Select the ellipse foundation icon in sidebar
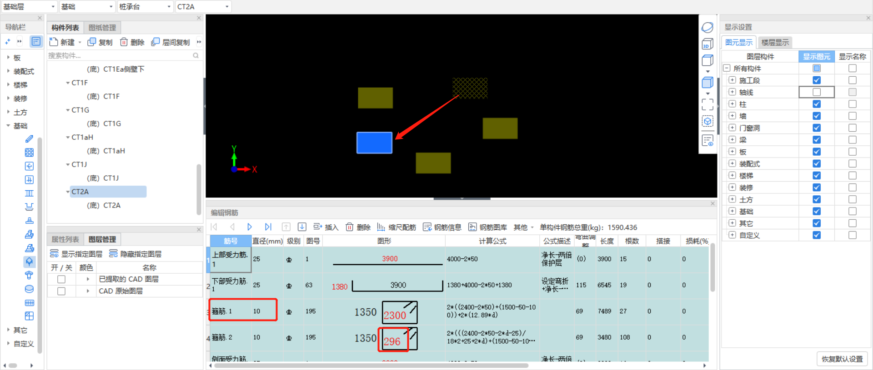The width and height of the screenshot is (873, 370). (x=29, y=289)
